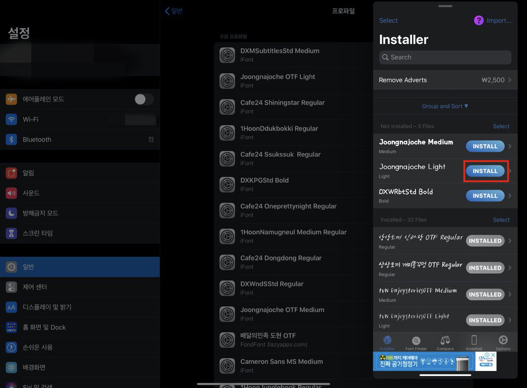Tap the Import... link
This screenshot has height=388, width=527.
point(499,21)
